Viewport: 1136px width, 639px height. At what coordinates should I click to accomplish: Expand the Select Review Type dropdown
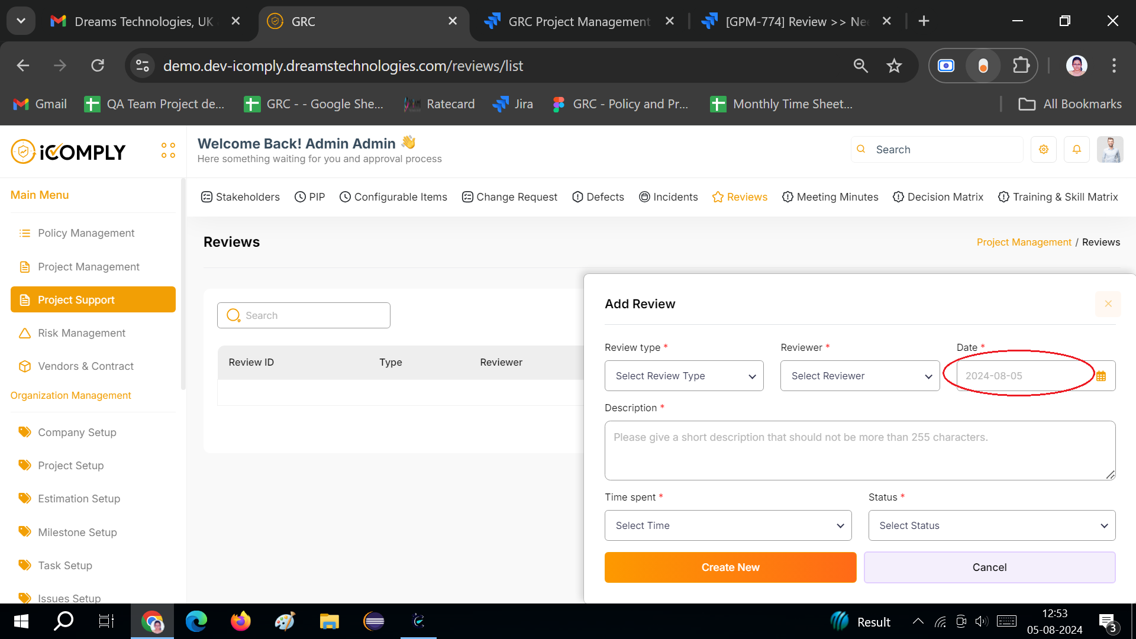[x=684, y=376]
